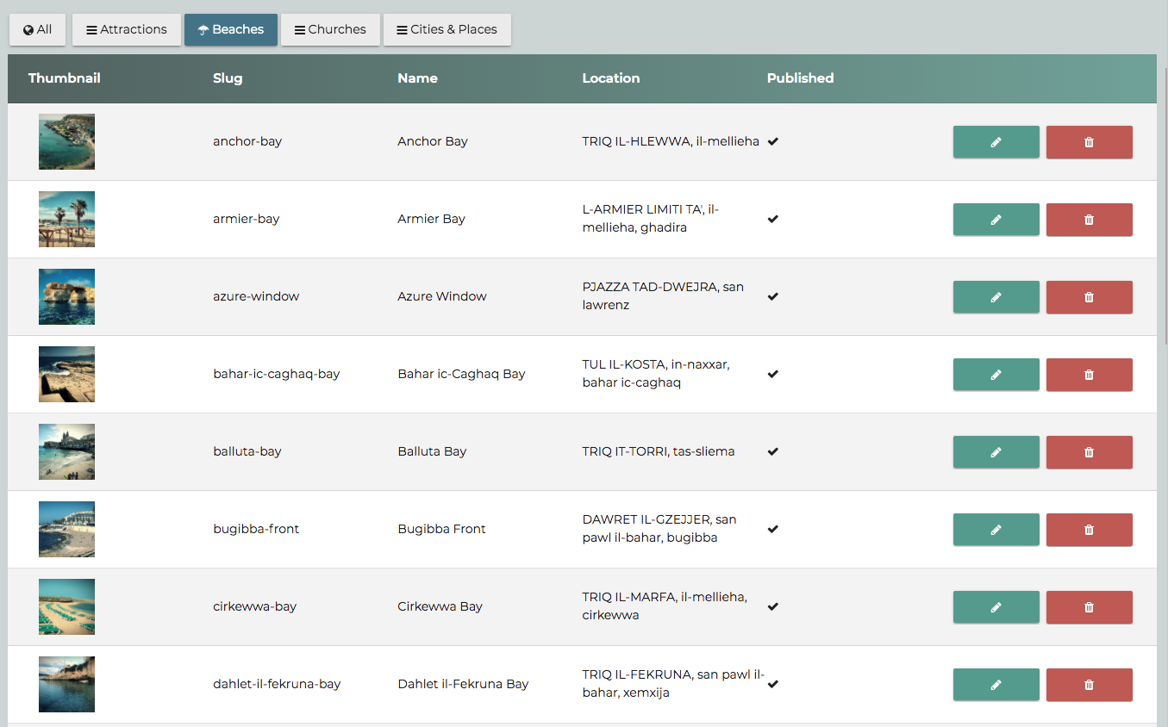
Task: Click the trash delete icon for Anchor Bay
Action: click(1089, 142)
